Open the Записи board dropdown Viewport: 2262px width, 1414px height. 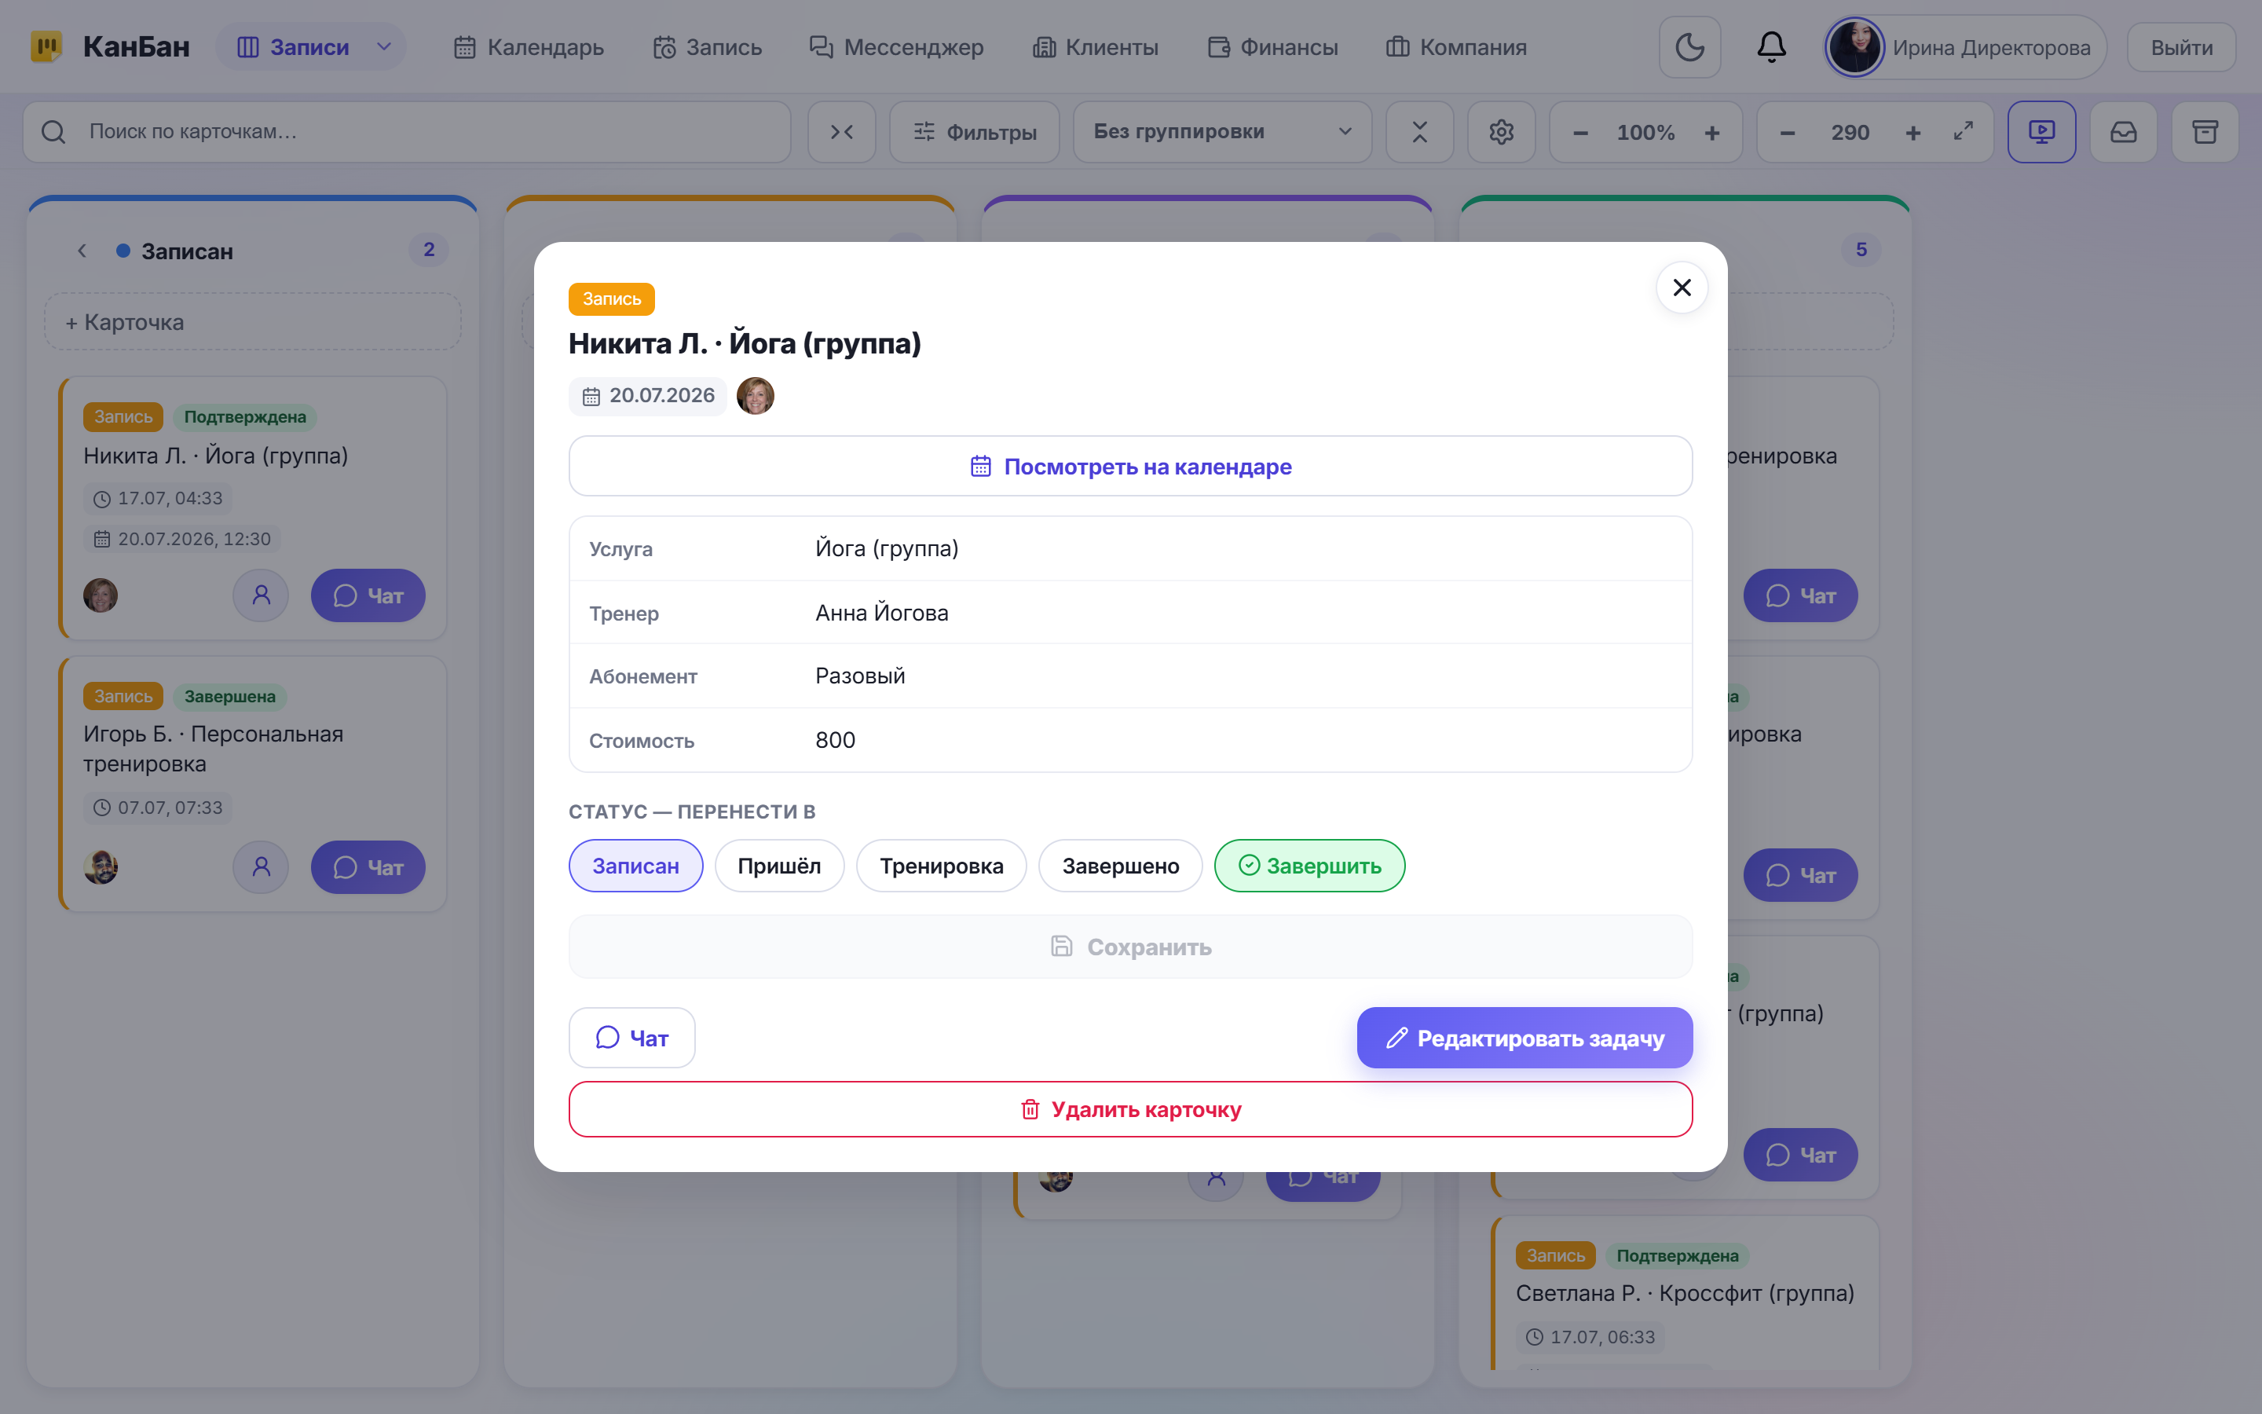click(x=311, y=47)
